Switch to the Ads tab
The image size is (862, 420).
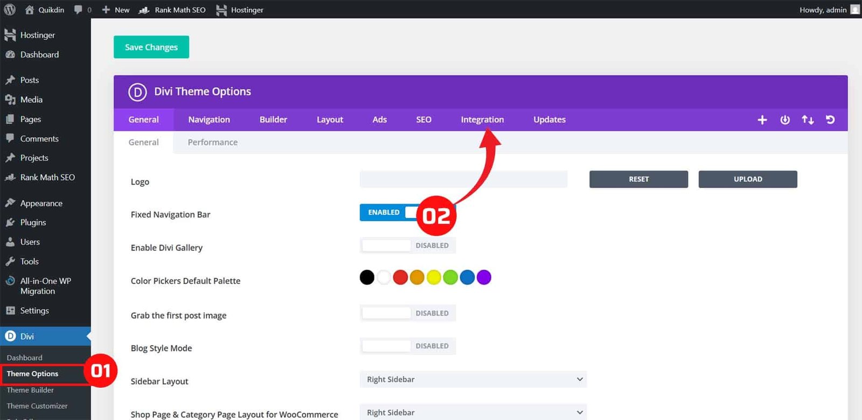point(380,120)
